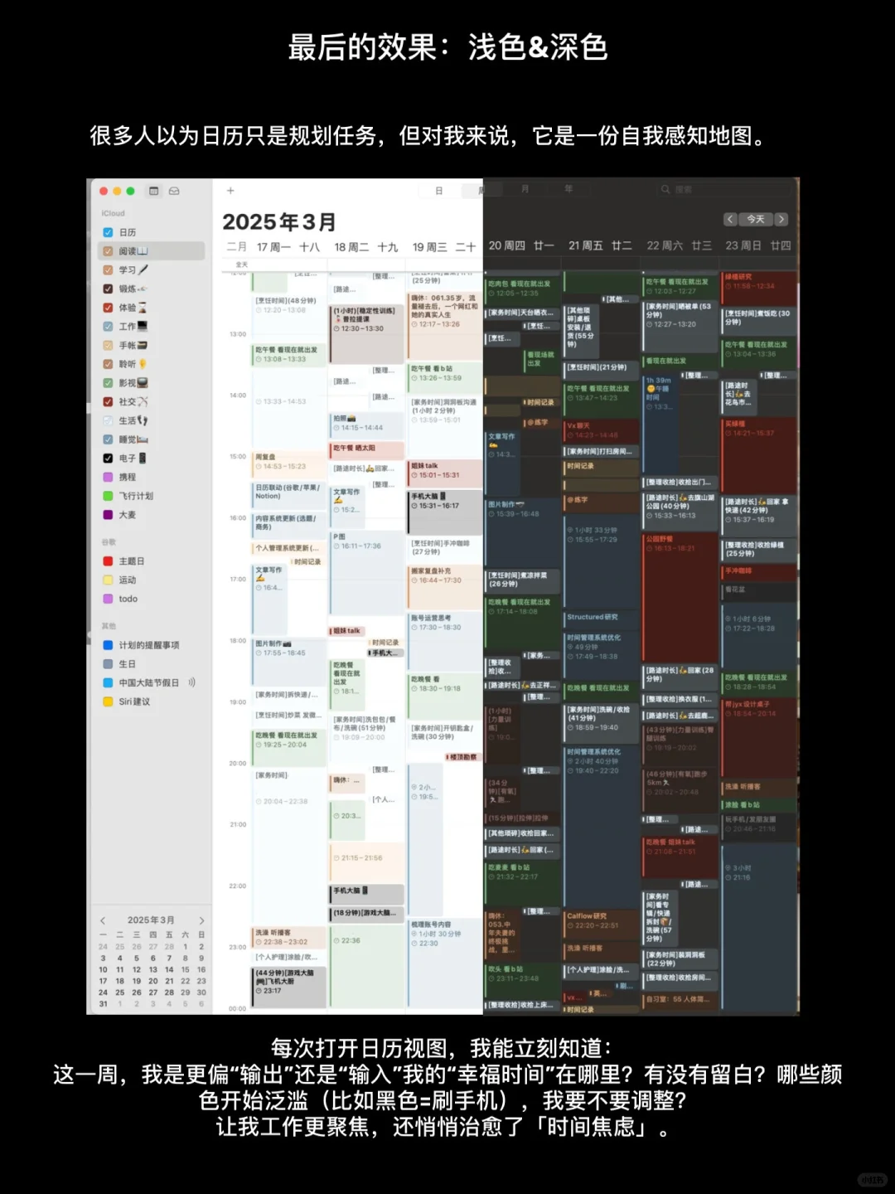Select date 19 in the mini calendar
The height and width of the screenshot is (1194, 895).
click(138, 981)
